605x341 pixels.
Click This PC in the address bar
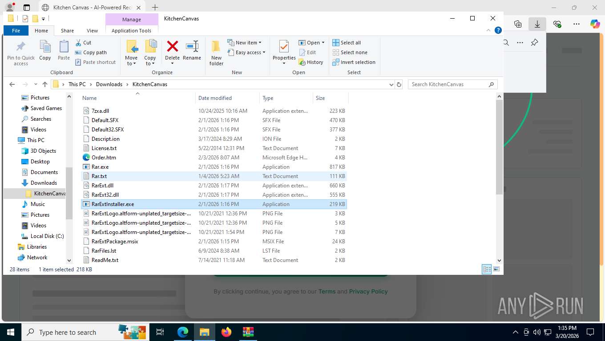click(x=77, y=84)
